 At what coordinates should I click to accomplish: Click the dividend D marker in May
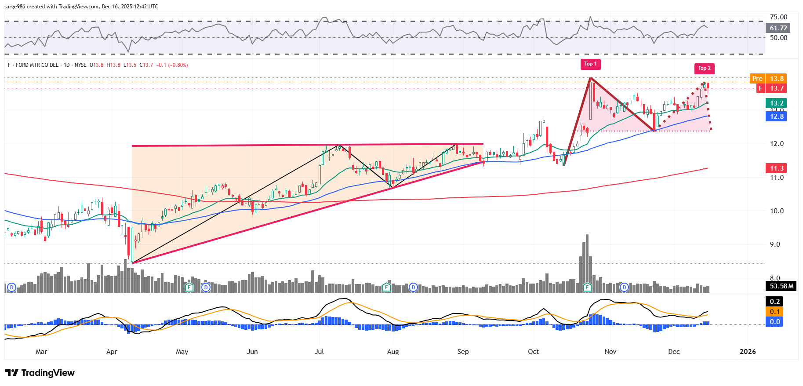pyautogui.click(x=206, y=288)
